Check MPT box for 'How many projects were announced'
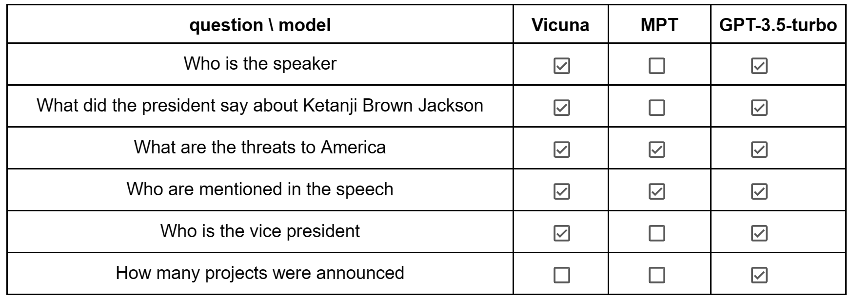Viewport: 851px width, 299px height. click(656, 275)
